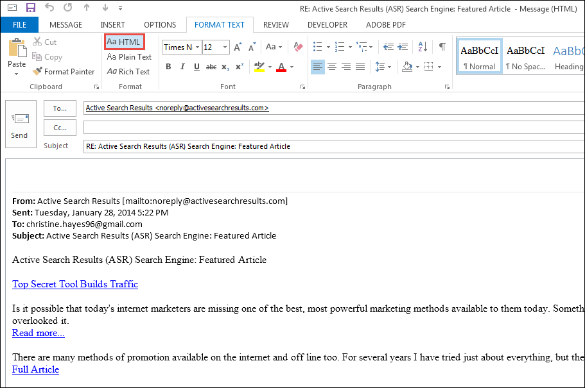
Task: Toggle strikethrough formatting
Action: point(211,67)
